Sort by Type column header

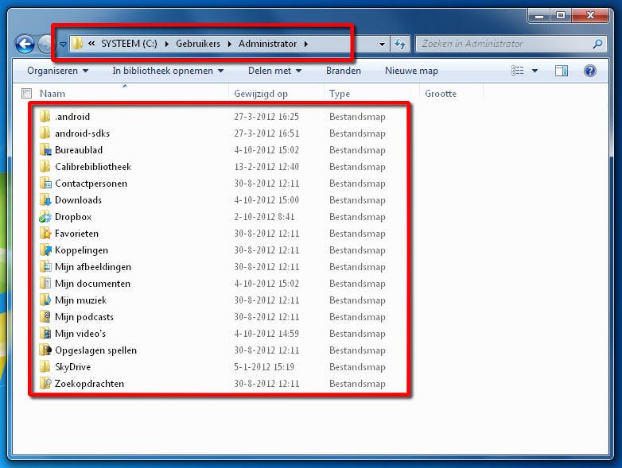pyautogui.click(x=340, y=94)
